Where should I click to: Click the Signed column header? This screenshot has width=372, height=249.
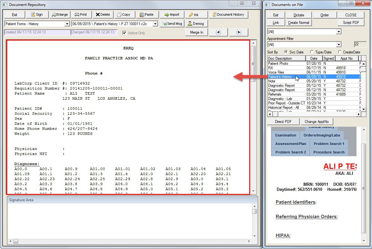(x=329, y=58)
